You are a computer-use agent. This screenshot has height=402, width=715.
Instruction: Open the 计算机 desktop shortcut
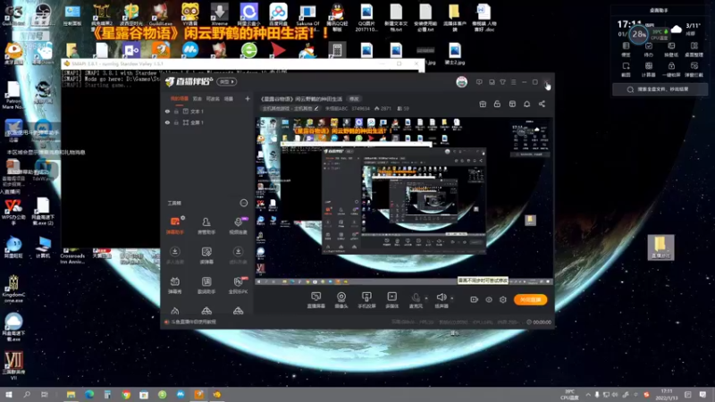[x=43, y=247]
